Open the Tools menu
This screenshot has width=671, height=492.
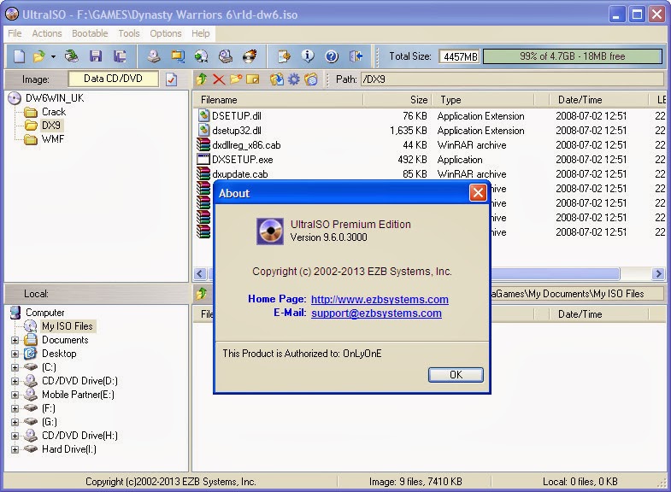129,33
